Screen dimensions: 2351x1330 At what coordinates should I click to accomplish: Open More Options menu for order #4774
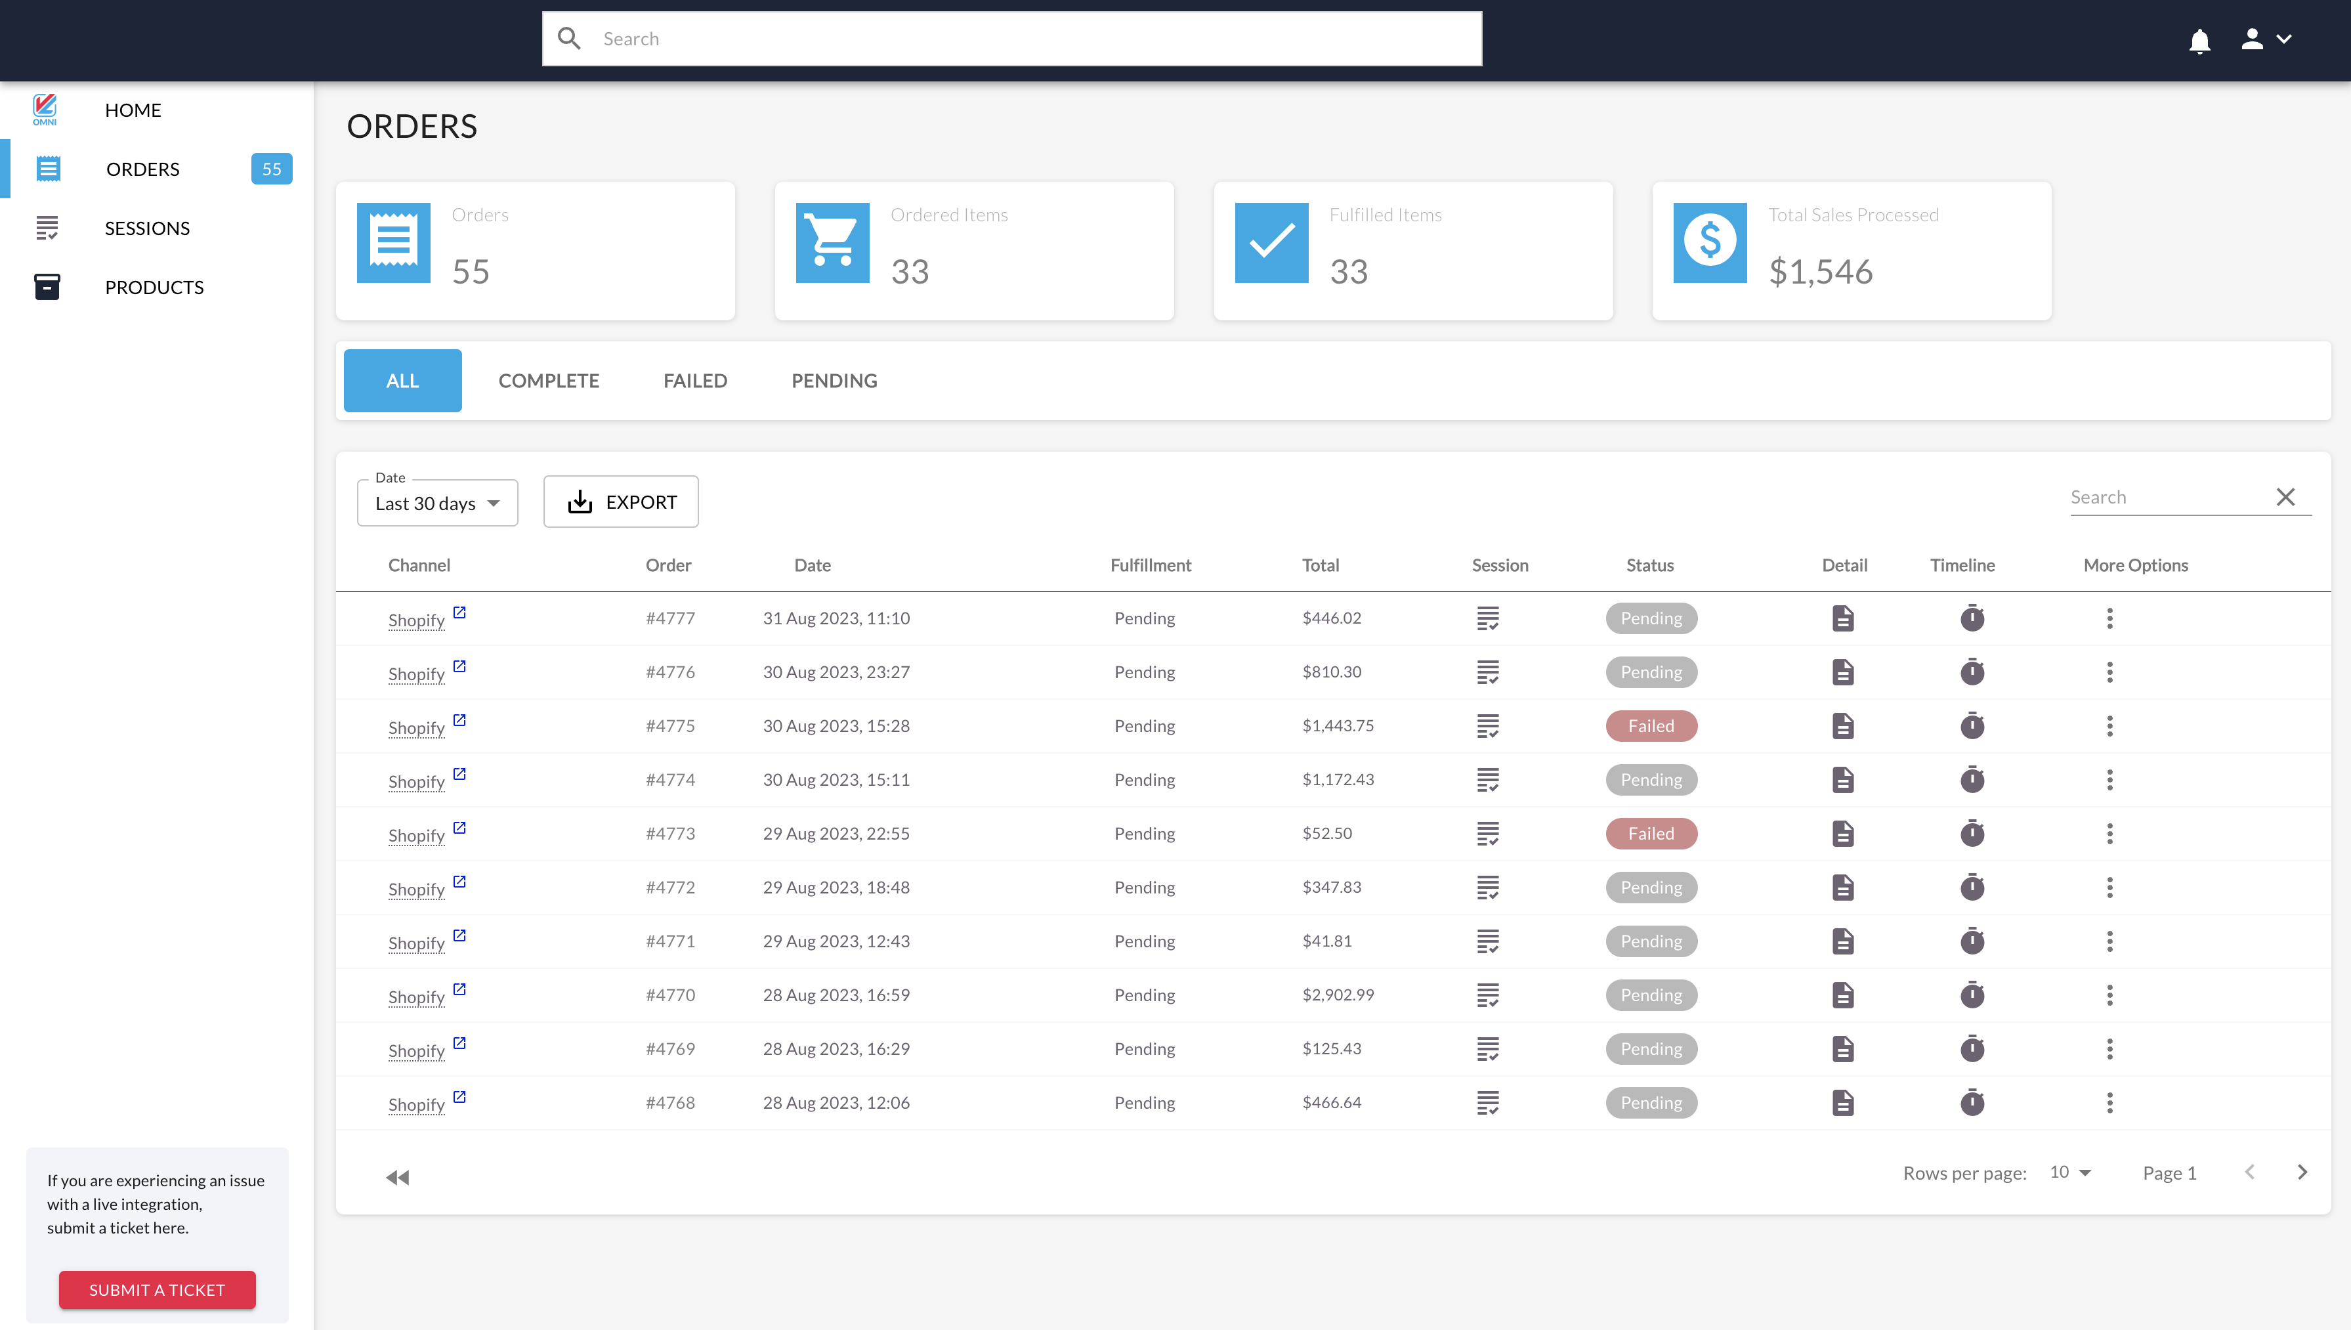[x=2110, y=779]
